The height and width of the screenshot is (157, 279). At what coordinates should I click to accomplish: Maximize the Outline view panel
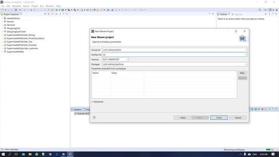(276, 14)
